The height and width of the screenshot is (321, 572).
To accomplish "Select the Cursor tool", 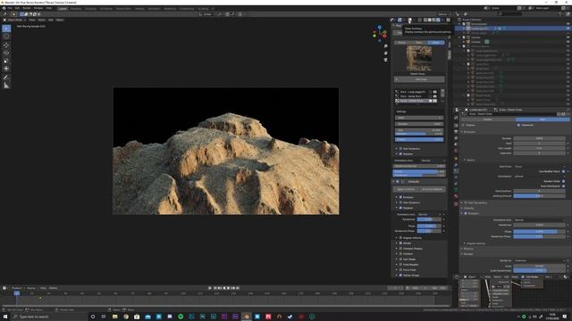I will pos(6,37).
